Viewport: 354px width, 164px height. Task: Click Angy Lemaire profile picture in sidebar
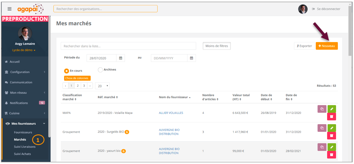[25, 33]
